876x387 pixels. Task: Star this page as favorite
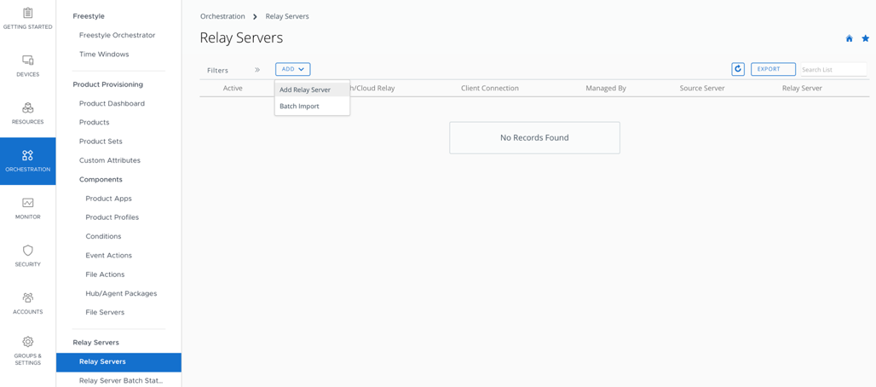tap(865, 38)
